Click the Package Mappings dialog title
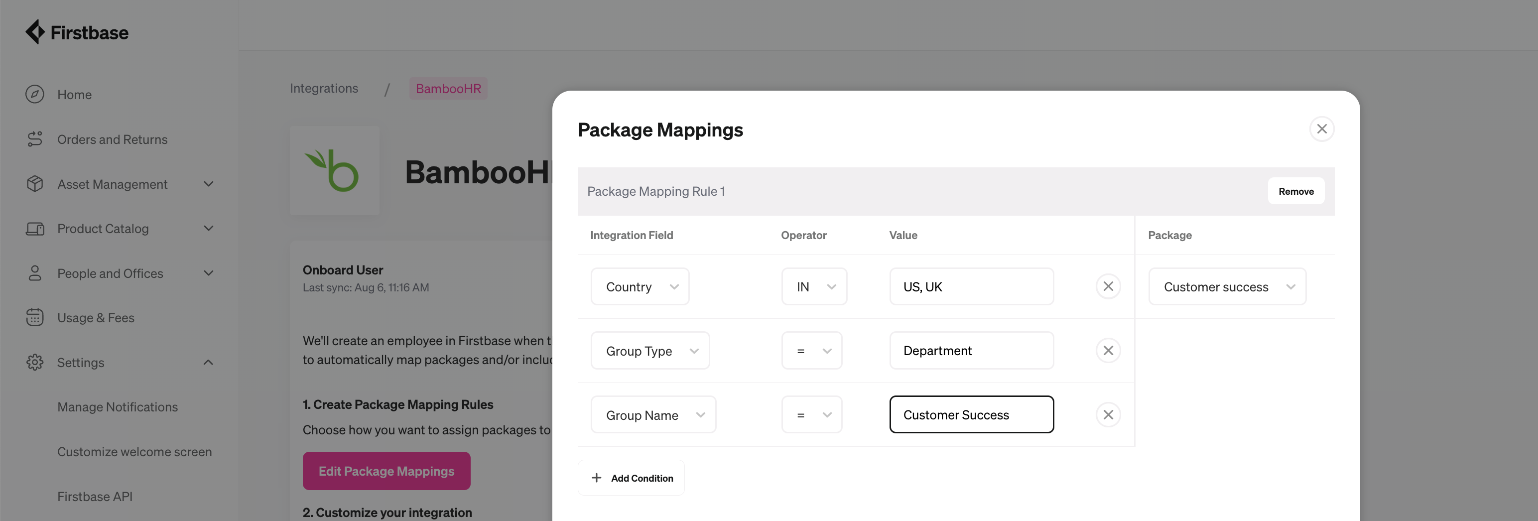 (660, 130)
